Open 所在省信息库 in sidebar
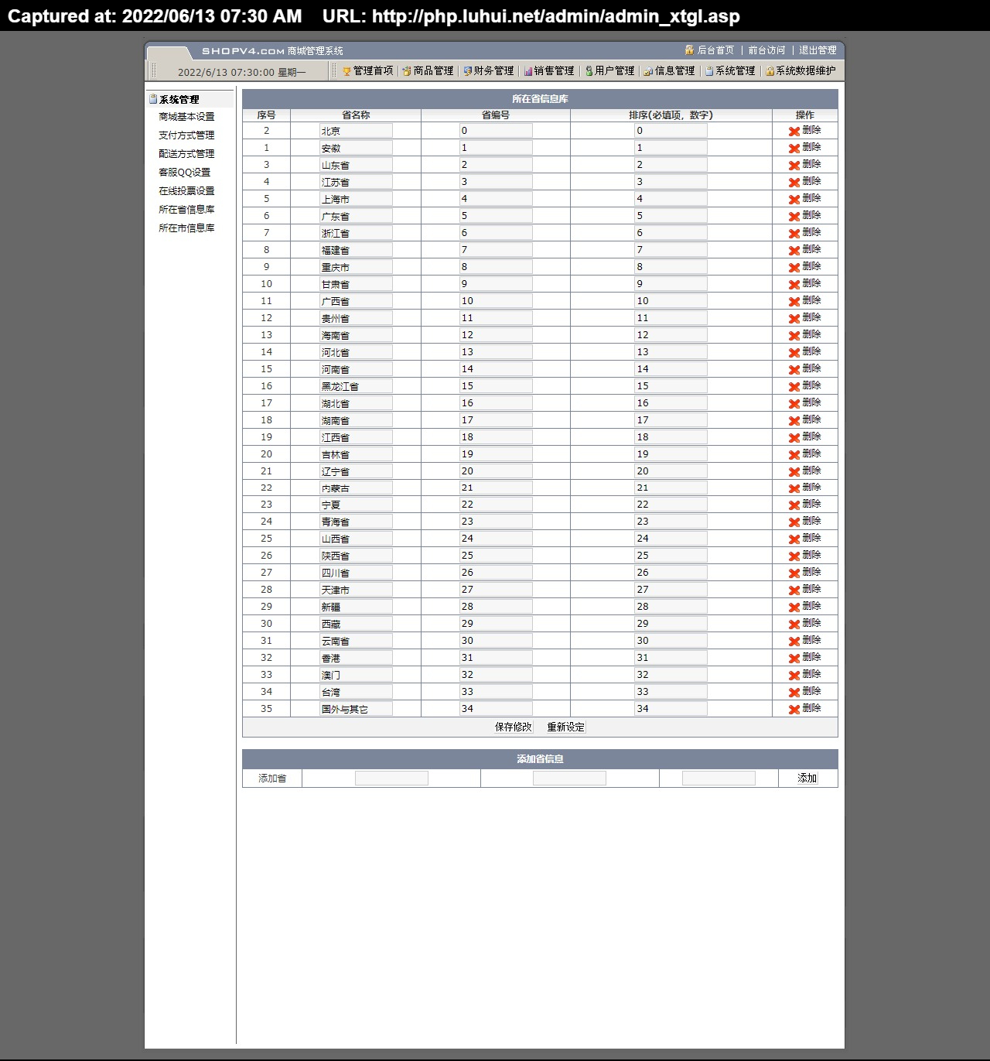990x1061 pixels. tap(186, 210)
